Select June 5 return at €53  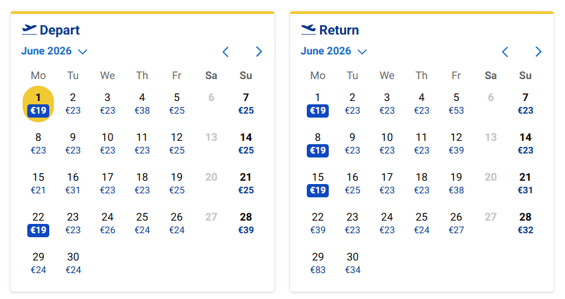coord(457,104)
